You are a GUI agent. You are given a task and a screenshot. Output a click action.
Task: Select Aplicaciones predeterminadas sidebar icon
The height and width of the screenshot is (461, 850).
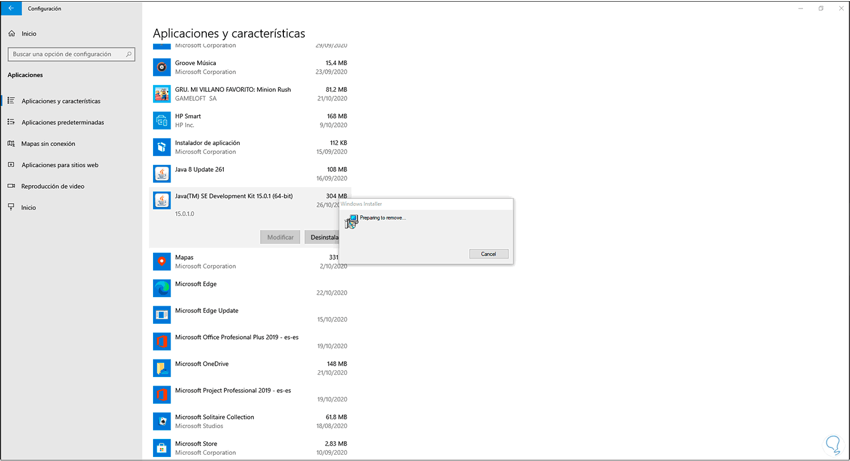pos(11,122)
